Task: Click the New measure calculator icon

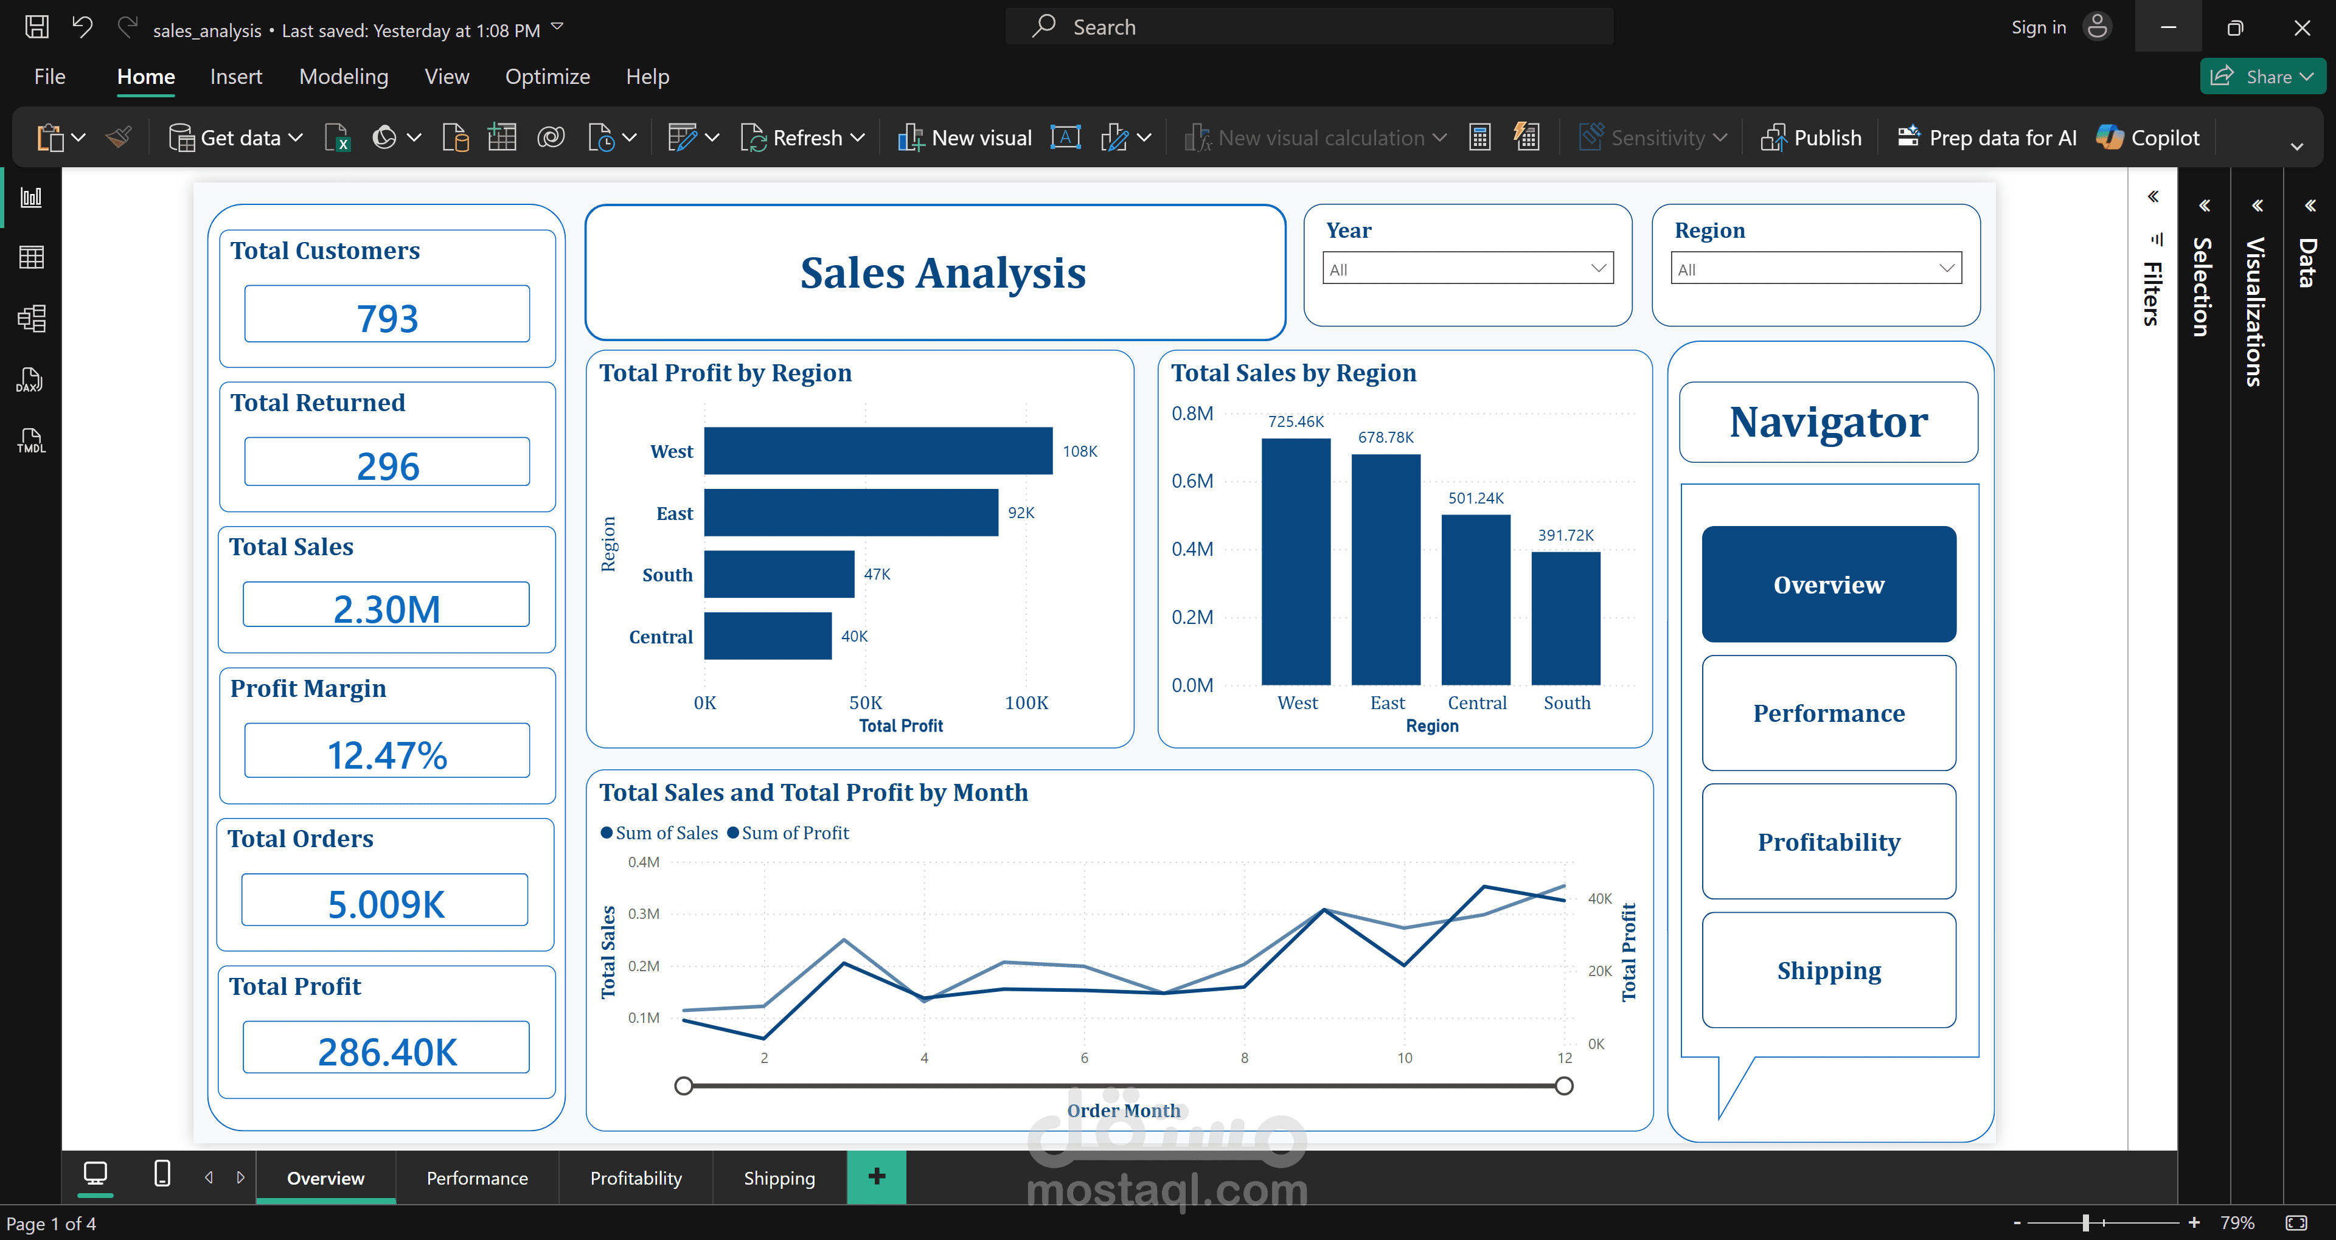Action: tap(1480, 138)
